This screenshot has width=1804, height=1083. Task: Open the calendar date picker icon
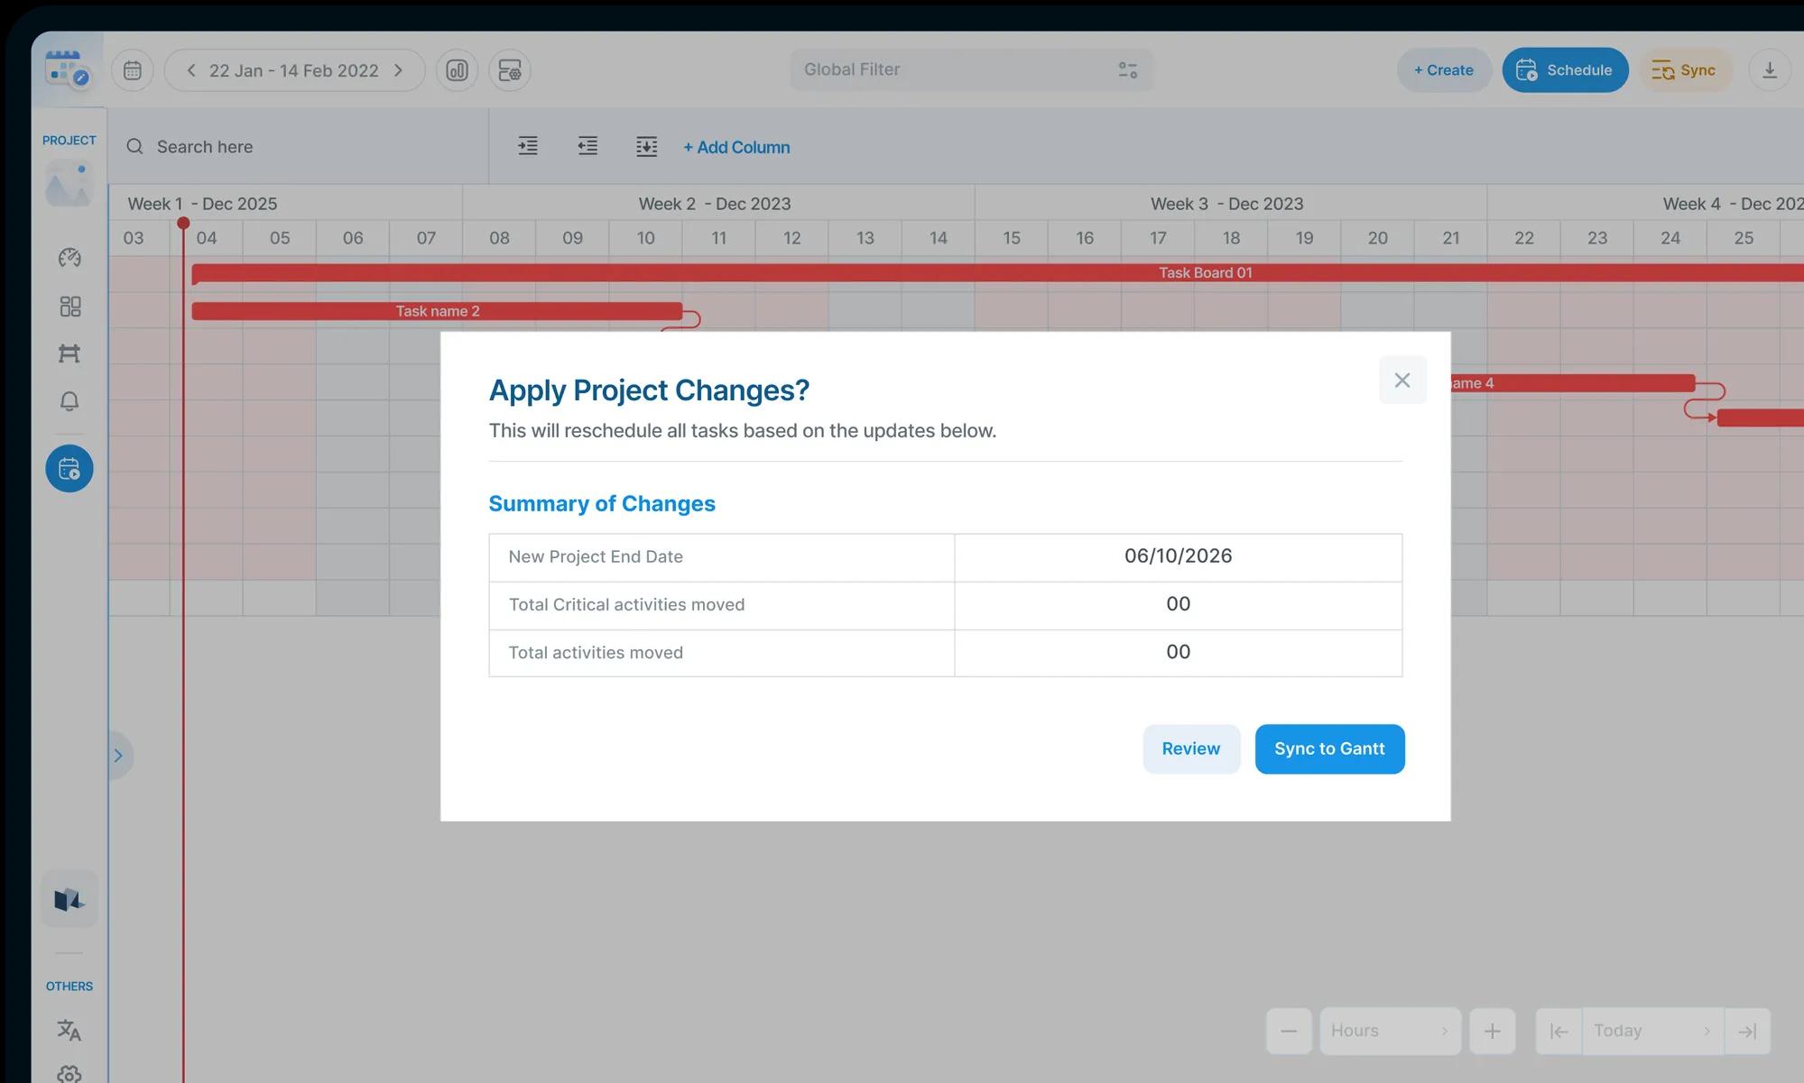(133, 70)
